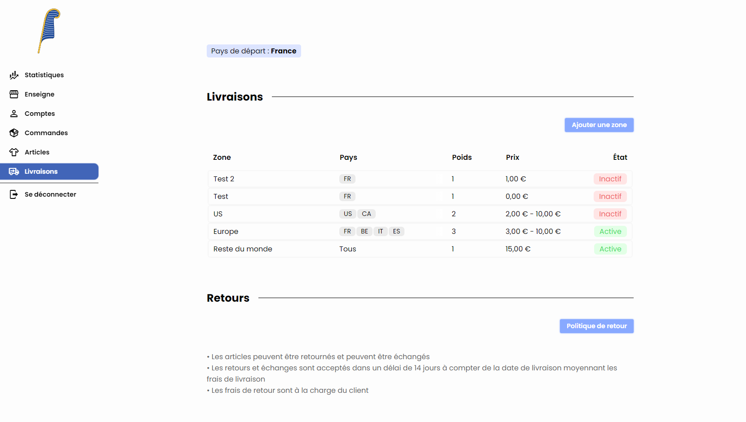This screenshot has height=422, width=746.
Task: Open the Comptes menu item
Action: (x=40, y=113)
